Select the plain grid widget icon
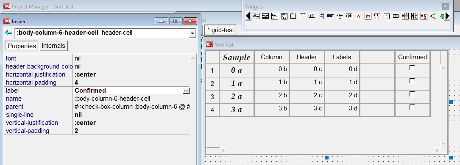Screen dimensions: 460x165 pyautogui.click(x=405, y=16)
